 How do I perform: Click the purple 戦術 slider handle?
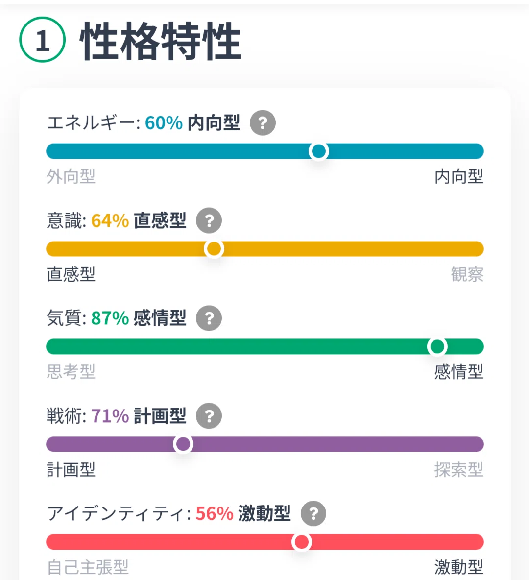point(183,444)
